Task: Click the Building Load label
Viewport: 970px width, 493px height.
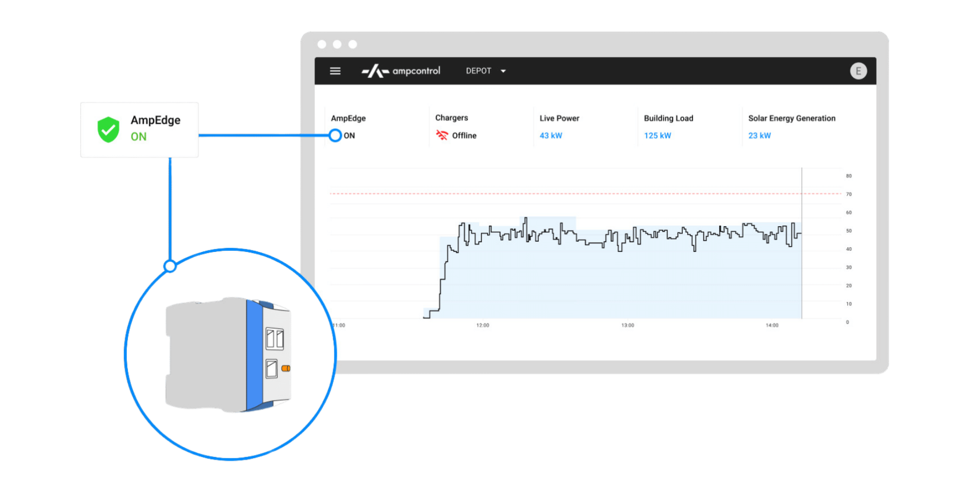Action: [668, 118]
